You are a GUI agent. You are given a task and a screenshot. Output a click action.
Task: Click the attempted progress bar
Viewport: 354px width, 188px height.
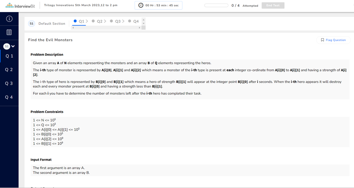[216, 5]
